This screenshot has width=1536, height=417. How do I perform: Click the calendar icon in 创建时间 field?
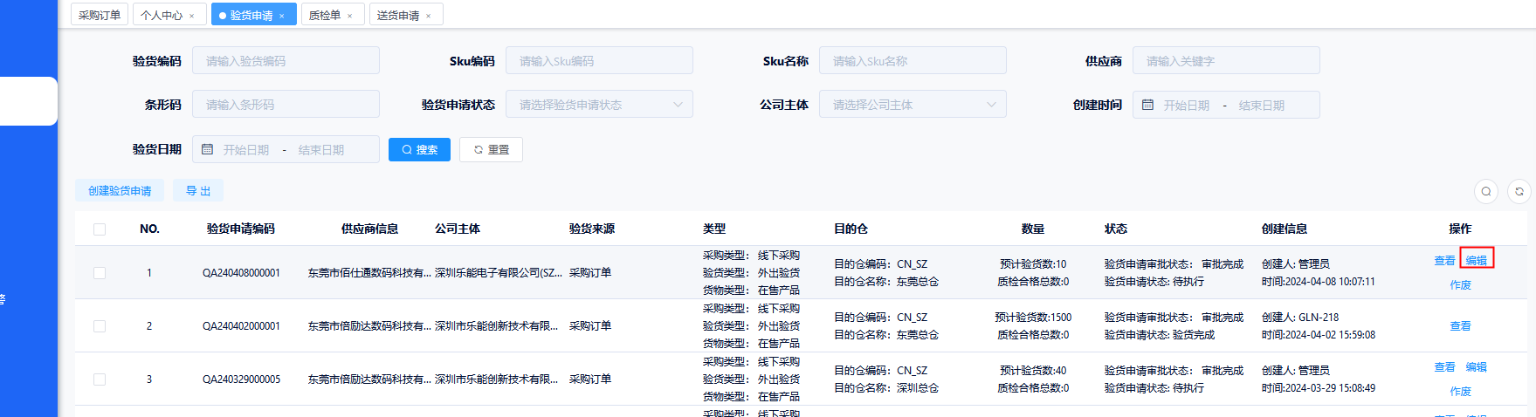[x=1148, y=105]
